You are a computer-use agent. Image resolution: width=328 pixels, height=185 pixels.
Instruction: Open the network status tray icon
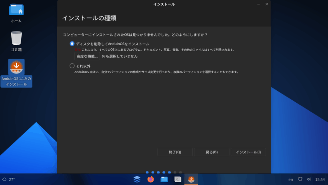300,179
